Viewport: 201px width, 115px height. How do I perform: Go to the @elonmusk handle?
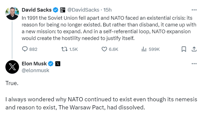35,70
